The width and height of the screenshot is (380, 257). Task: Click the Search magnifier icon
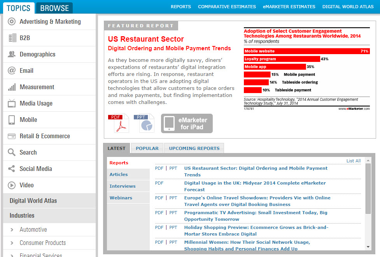tap(12, 152)
